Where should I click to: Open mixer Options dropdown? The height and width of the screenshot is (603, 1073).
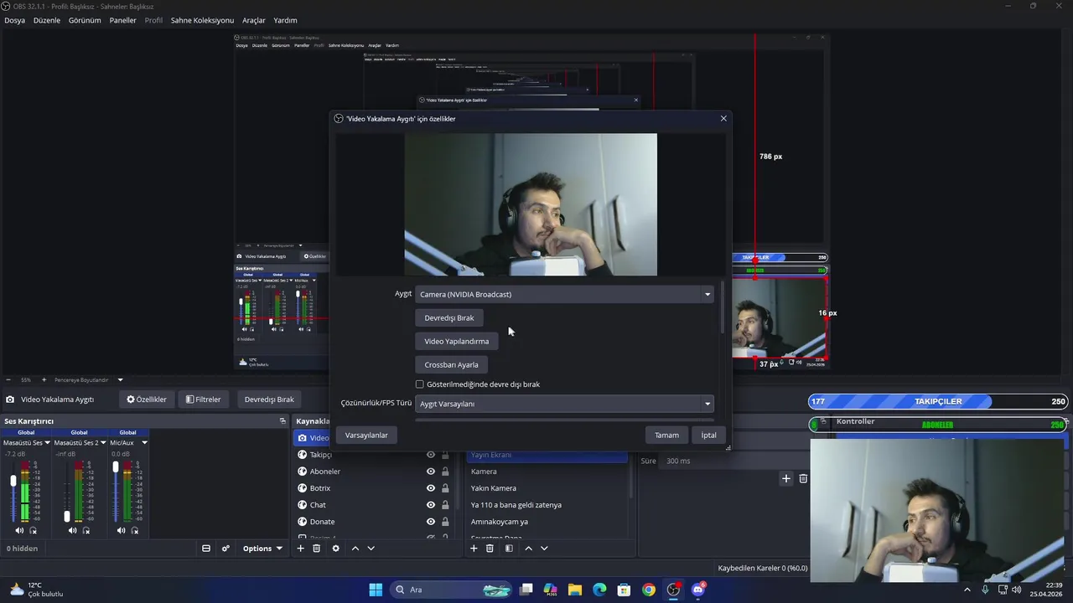[262, 549]
